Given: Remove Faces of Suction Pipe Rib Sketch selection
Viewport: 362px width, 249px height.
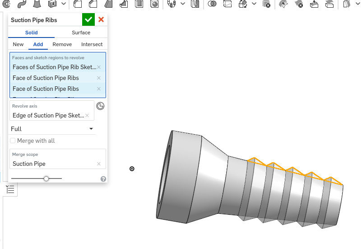Looking at the screenshot, I should tap(99, 67).
